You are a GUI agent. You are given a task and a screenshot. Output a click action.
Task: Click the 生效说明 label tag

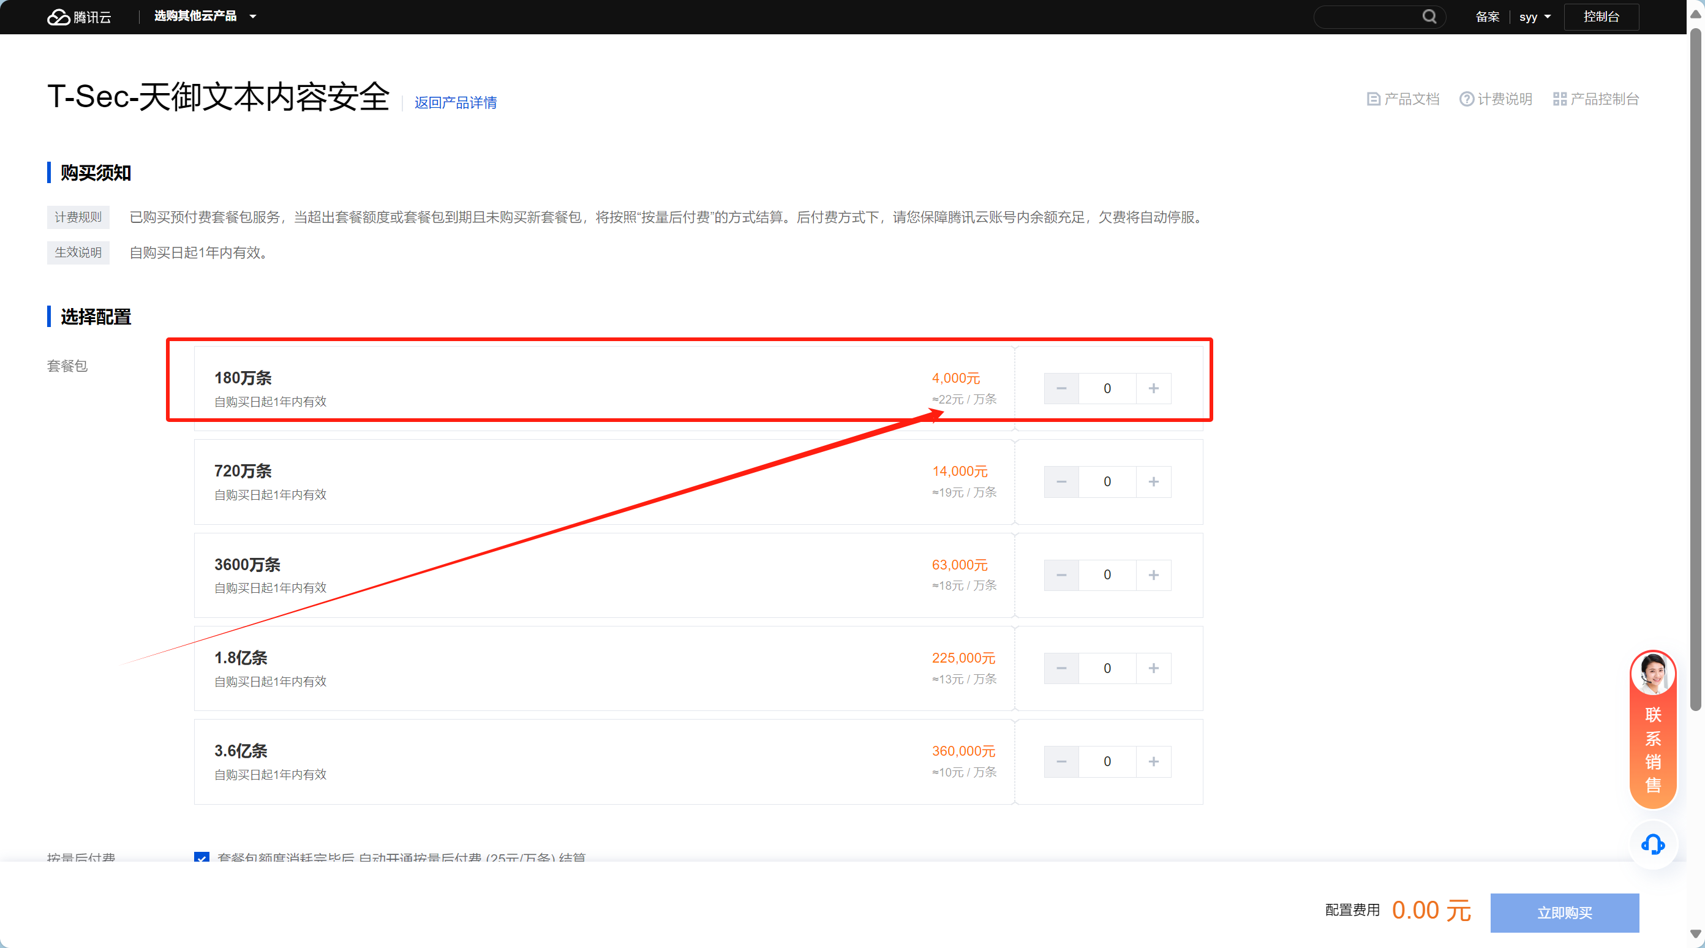(x=78, y=252)
